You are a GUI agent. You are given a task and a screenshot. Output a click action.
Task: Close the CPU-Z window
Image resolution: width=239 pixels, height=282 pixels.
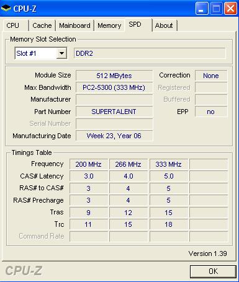point(230,9)
